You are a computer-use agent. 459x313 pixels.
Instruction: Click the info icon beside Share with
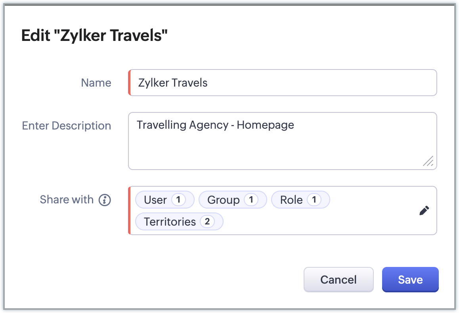pyautogui.click(x=105, y=200)
